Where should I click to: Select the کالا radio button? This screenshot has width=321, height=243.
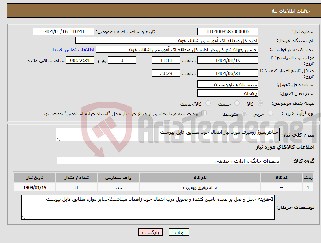pyautogui.click(x=260, y=103)
